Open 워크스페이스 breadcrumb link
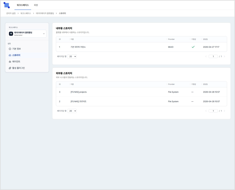 coord(26,13)
